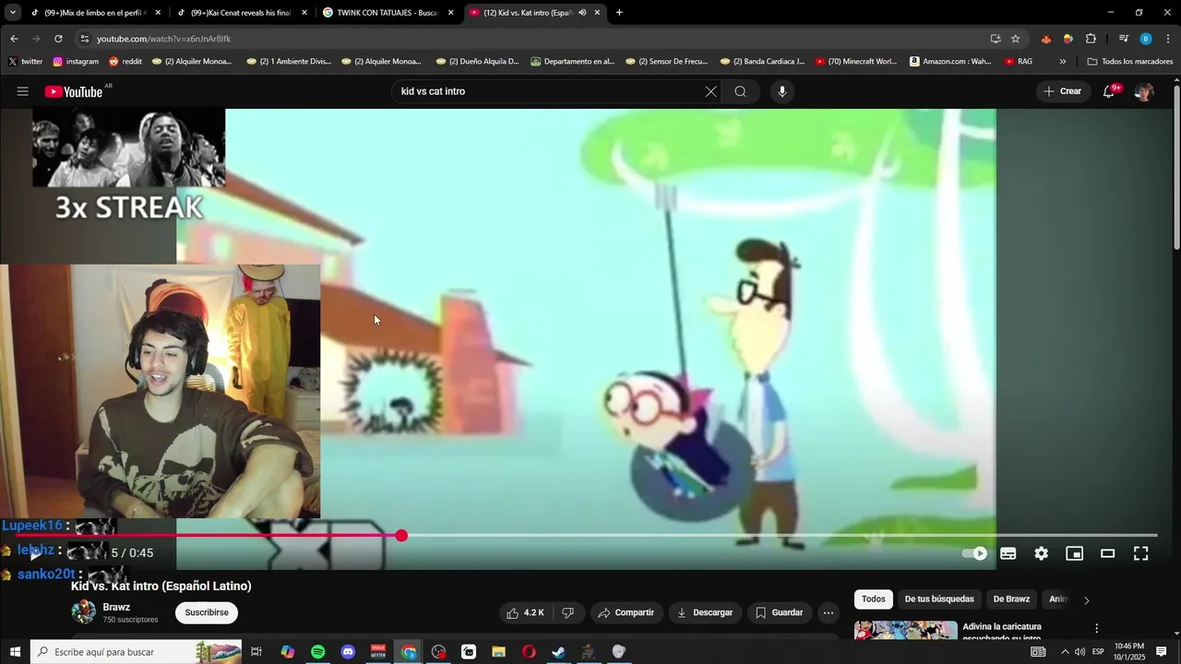Show more filter chips with arrow
Screen dimensions: 1181x664
point(1086,600)
